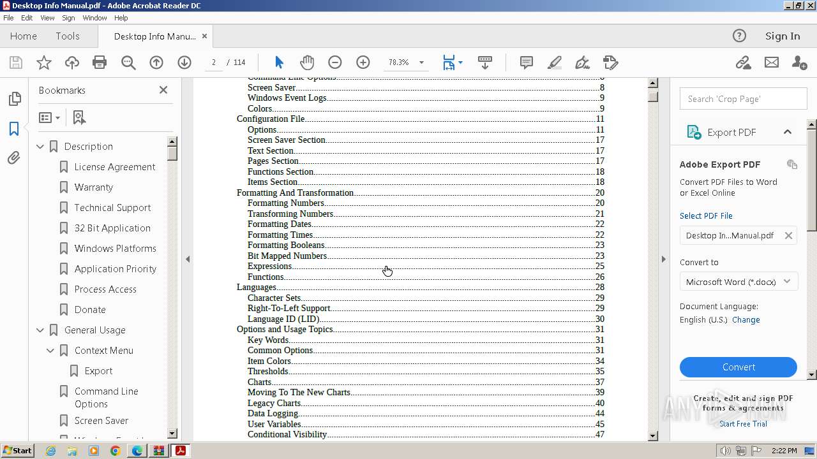Image resolution: width=817 pixels, height=459 pixels.
Task: Remove selected Desktop In...Manual.pdf file
Action: click(x=788, y=235)
